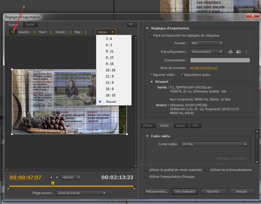This screenshot has width=261, height=204.
Task: Choose the 9:15 crop ratio
Action: 114,58
